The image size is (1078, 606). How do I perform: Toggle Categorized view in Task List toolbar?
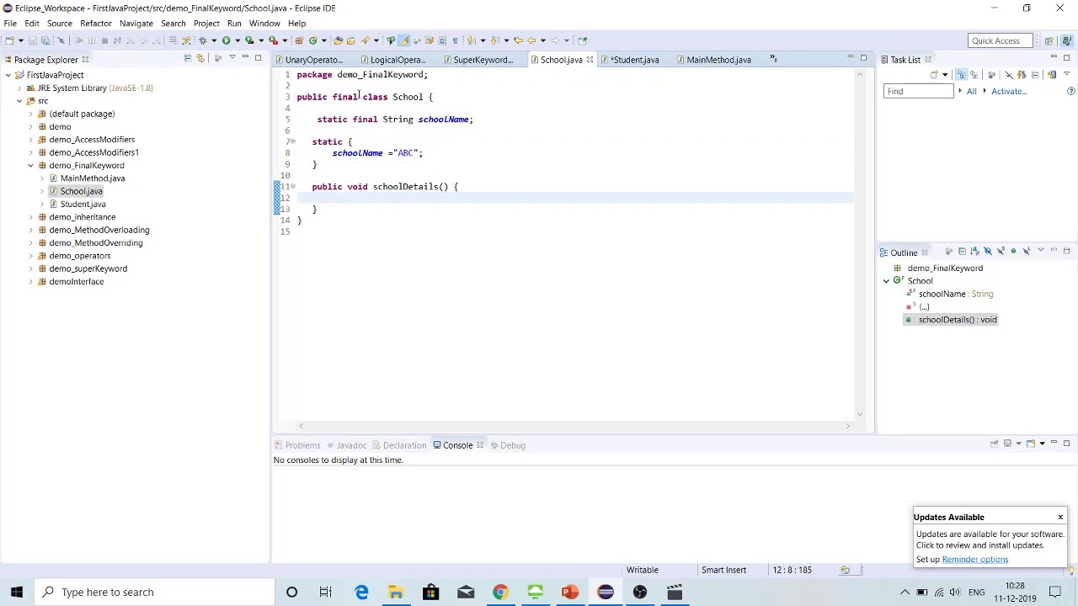961,75
